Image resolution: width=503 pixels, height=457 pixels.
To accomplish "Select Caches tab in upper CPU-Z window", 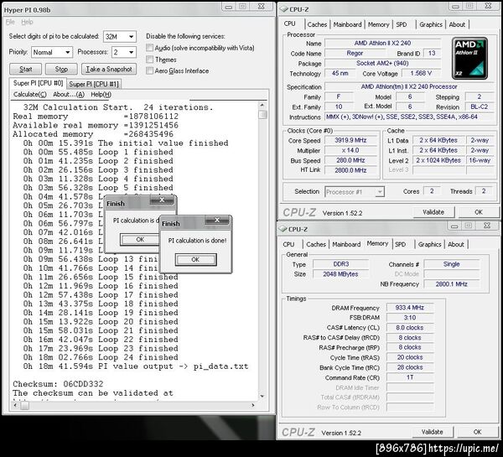I will tap(317, 24).
